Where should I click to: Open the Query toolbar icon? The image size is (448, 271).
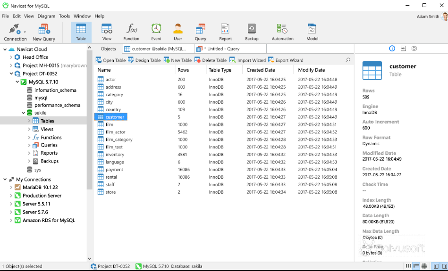coord(201,32)
